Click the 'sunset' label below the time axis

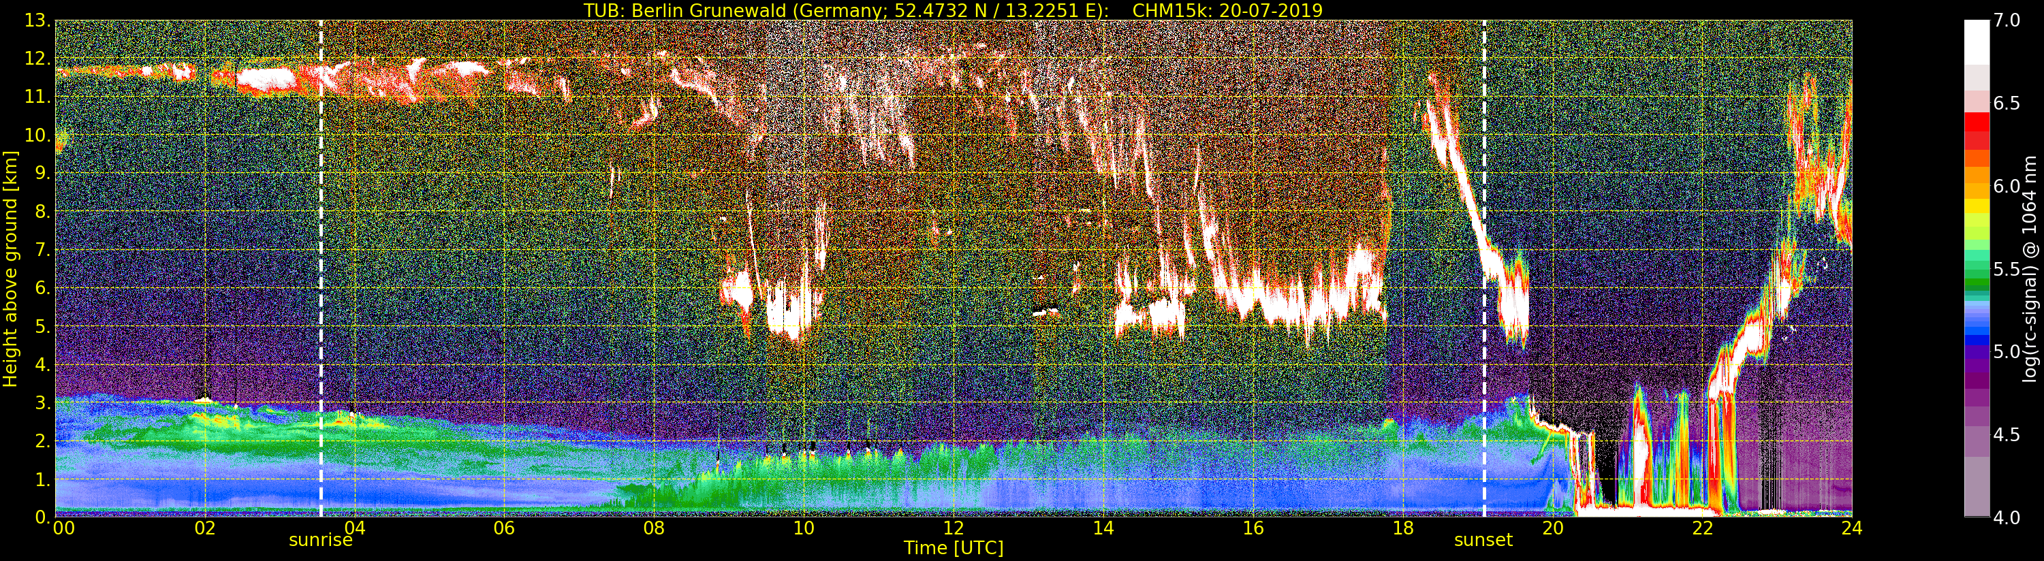1484,541
